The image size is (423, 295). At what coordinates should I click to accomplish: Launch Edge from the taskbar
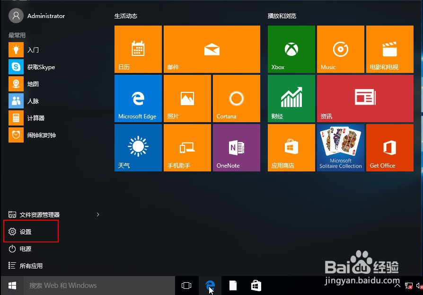[x=210, y=285]
